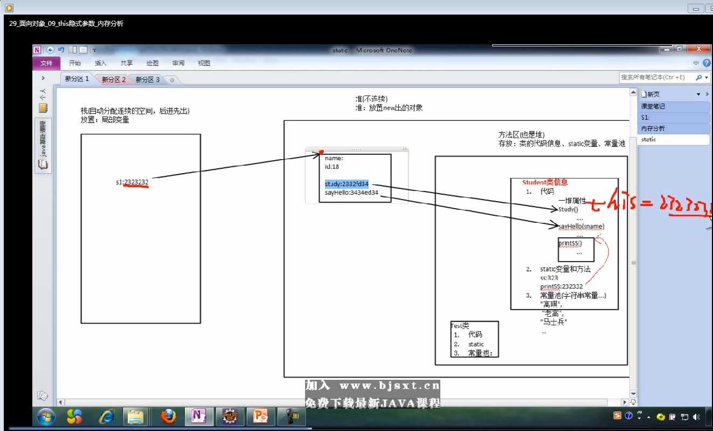Click the printSS() boxed text
This screenshot has width=713, height=431.
tap(570, 243)
